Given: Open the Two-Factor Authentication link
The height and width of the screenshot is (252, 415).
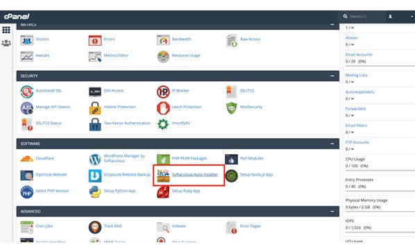Looking at the screenshot, I should coord(127,123).
